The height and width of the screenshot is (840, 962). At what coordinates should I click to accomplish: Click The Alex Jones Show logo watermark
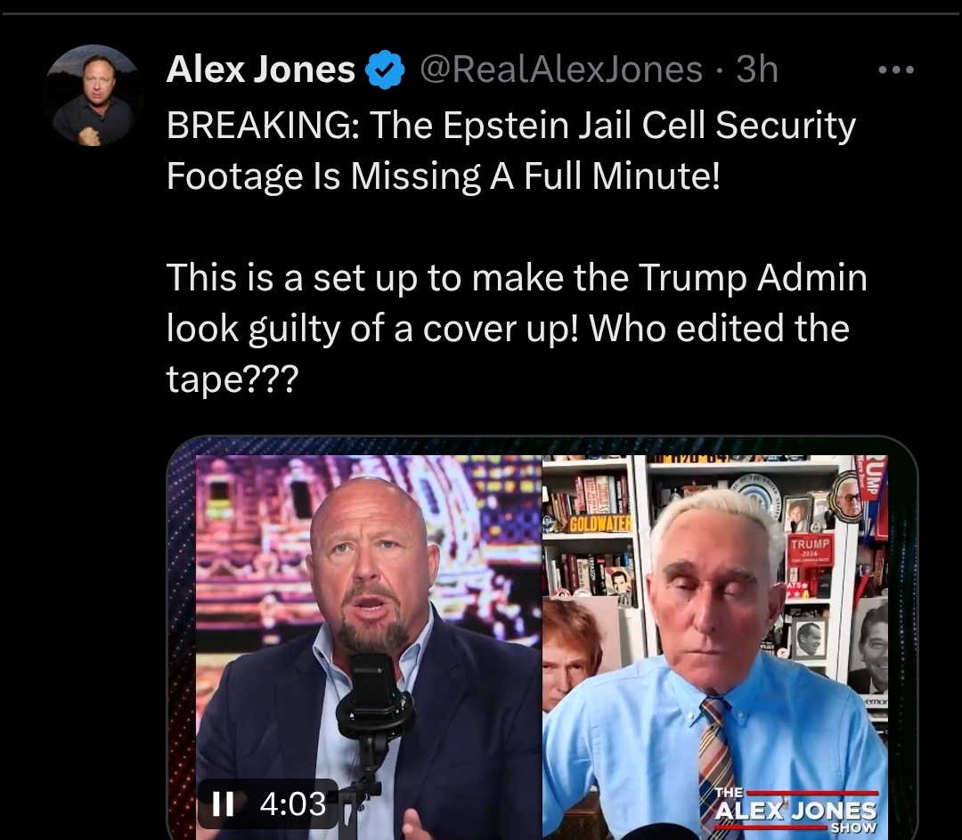pyautogui.click(x=796, y=810)
